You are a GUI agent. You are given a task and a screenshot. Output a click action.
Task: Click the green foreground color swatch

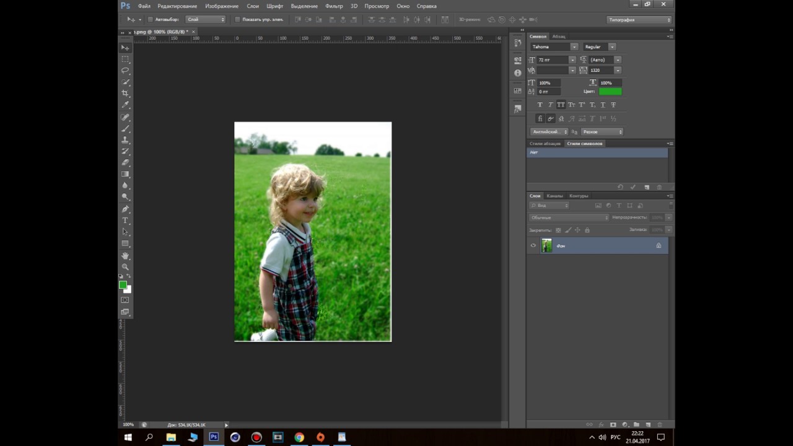(123, 285)
